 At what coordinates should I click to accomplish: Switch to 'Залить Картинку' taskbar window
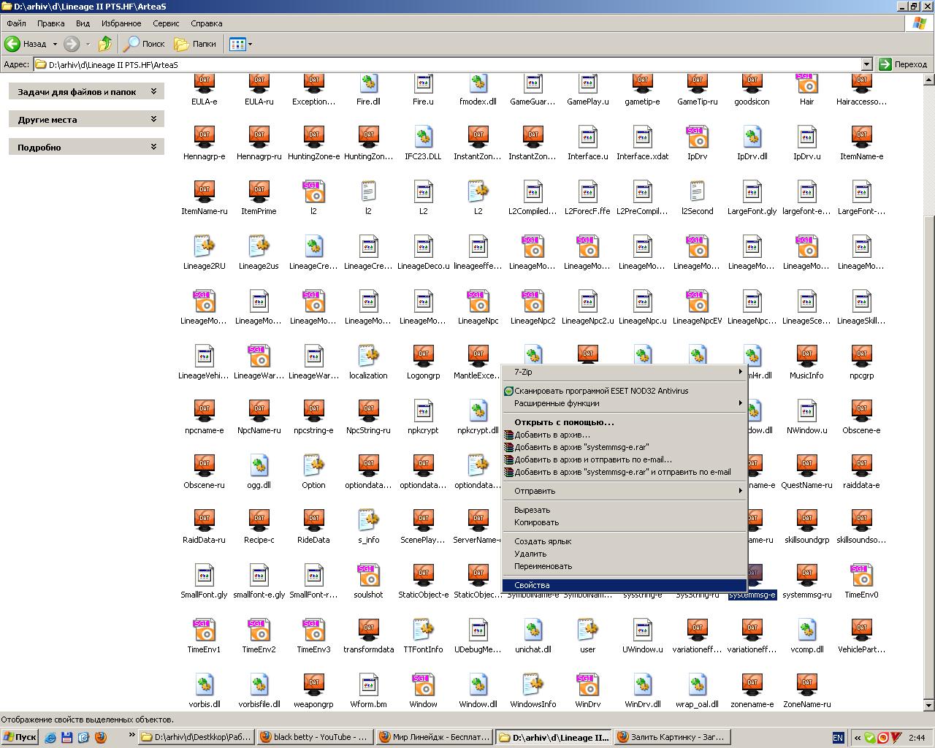[x=672, y=737]
